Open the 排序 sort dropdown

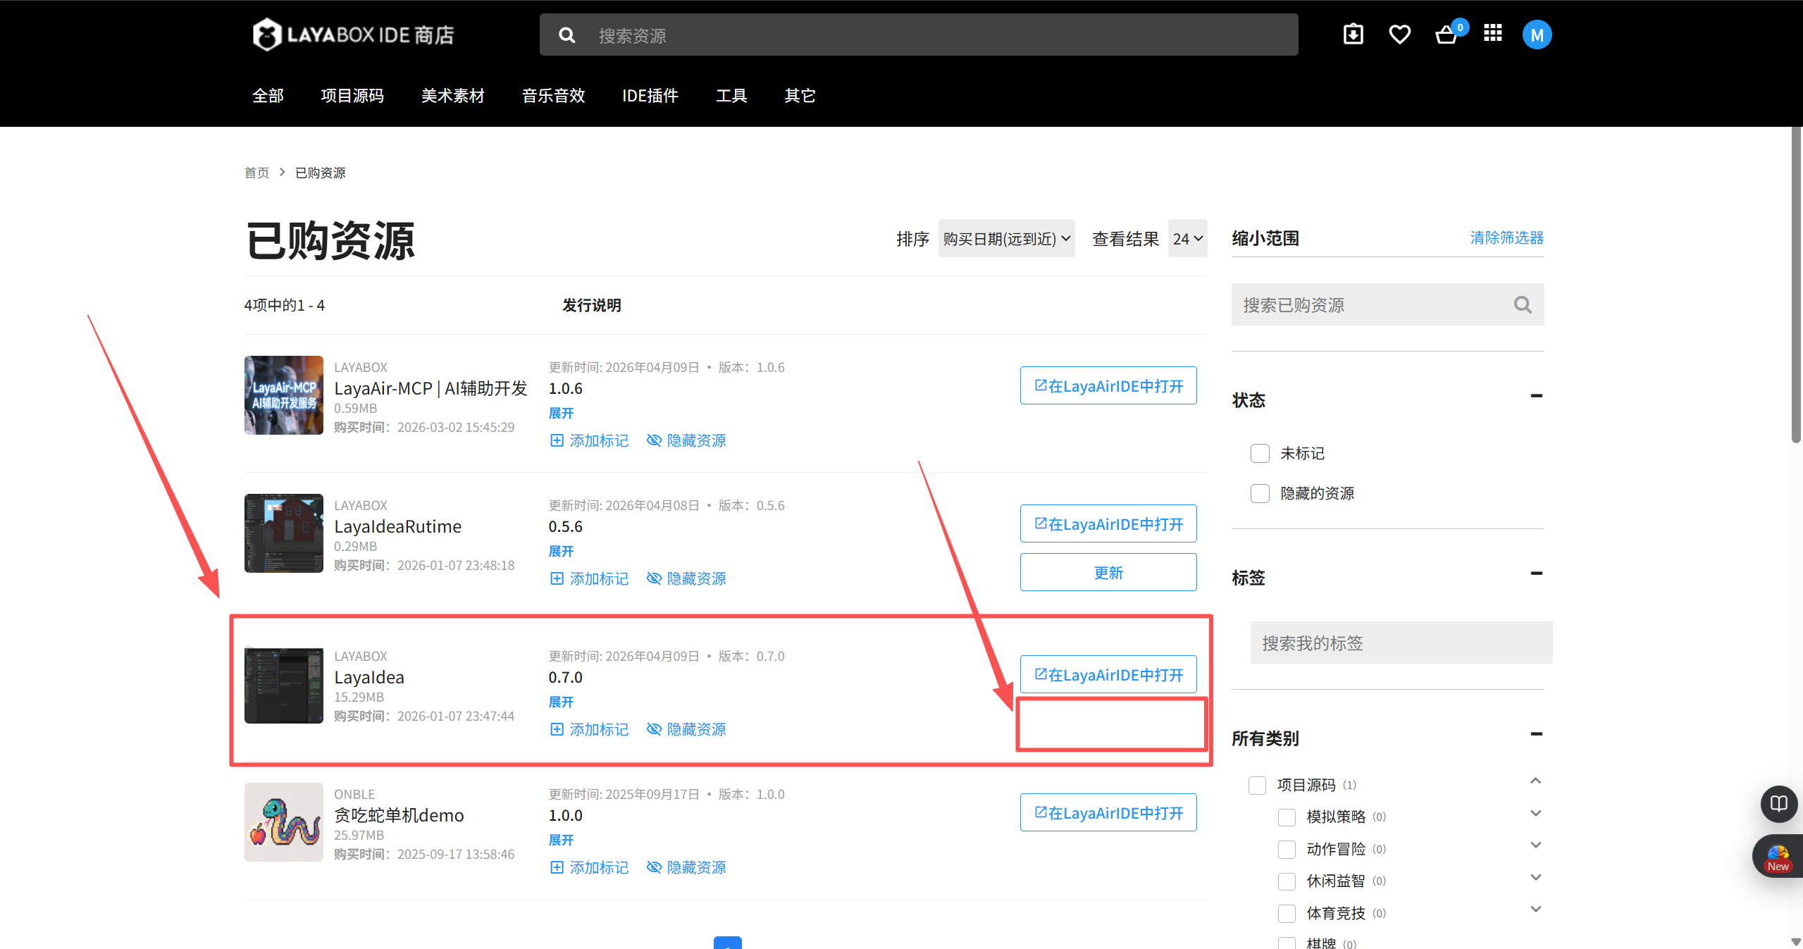point(1006,239)
